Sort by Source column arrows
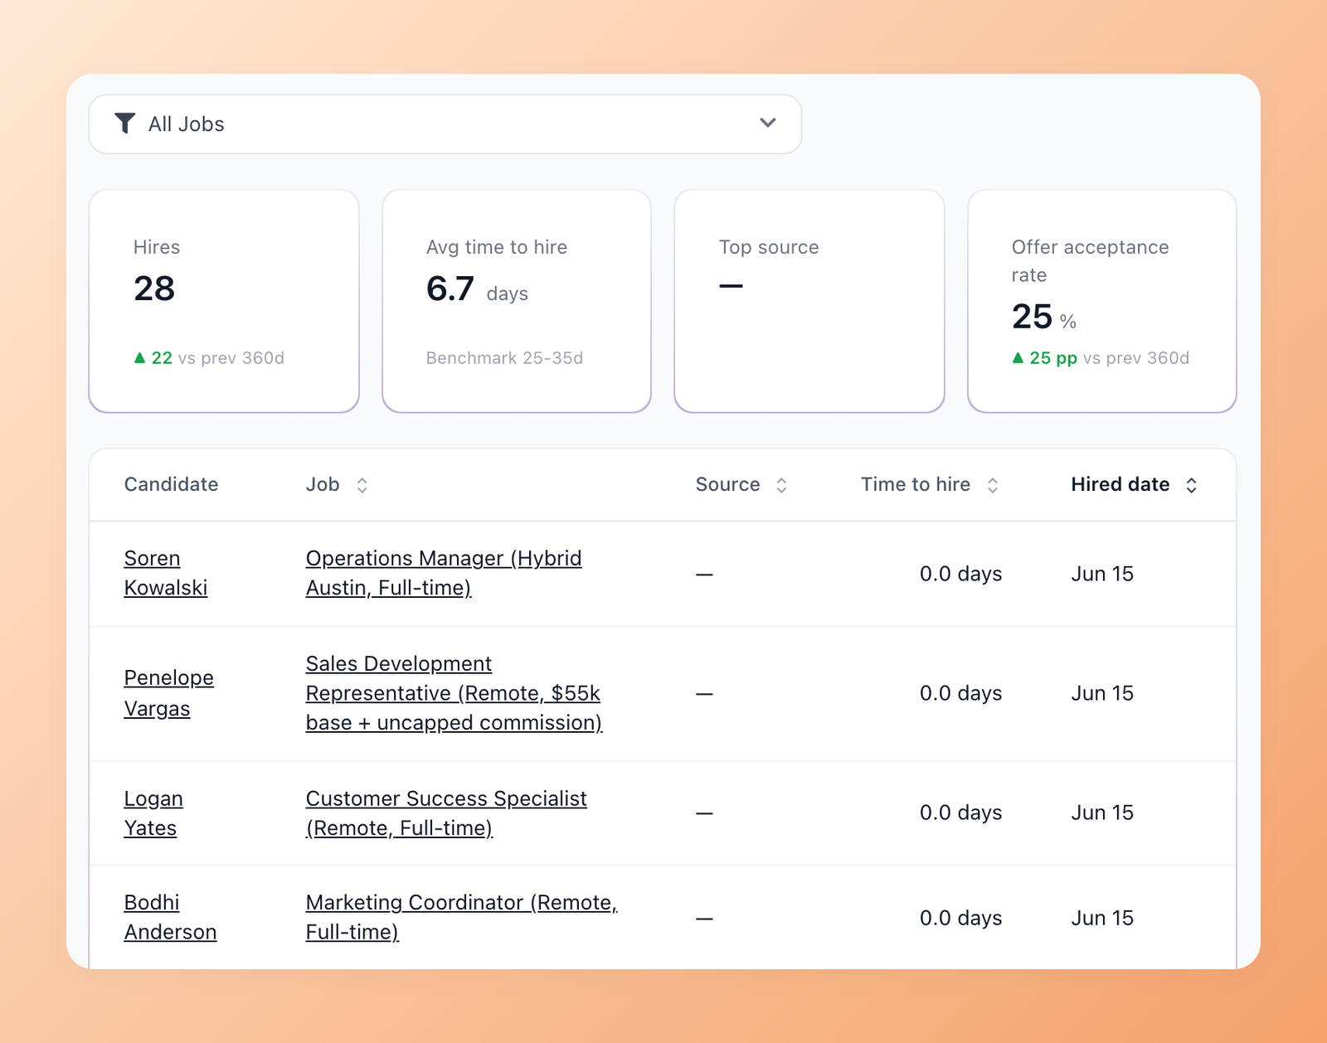The width and height of the screenshot is (1327, 1043). click(x=781, y=485)
